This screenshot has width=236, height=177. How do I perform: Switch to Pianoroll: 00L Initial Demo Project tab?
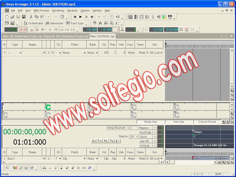pos(66,36)
